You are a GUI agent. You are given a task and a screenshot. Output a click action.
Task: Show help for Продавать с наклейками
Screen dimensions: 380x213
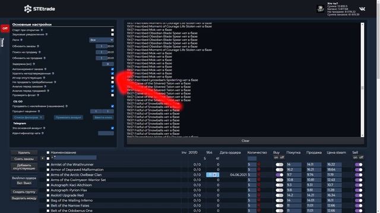coord(66,106)
